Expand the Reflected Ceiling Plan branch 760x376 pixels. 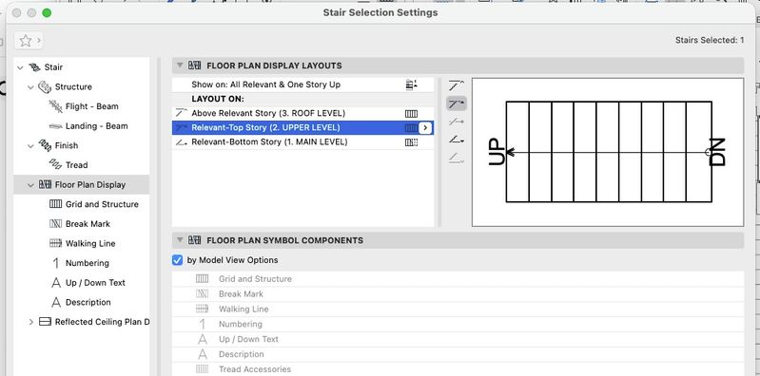31,322
